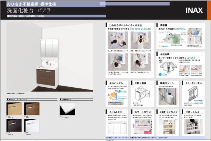Open the photo of person wiping the basin
Image resolution: width=211 pixels, height=141 pixels.
tap(141, 62)
